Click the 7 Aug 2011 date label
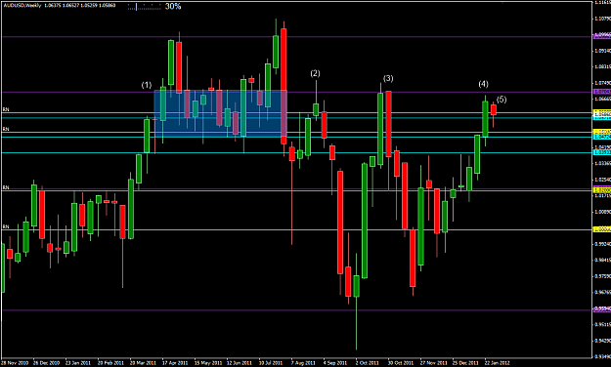 pos(303,363)
